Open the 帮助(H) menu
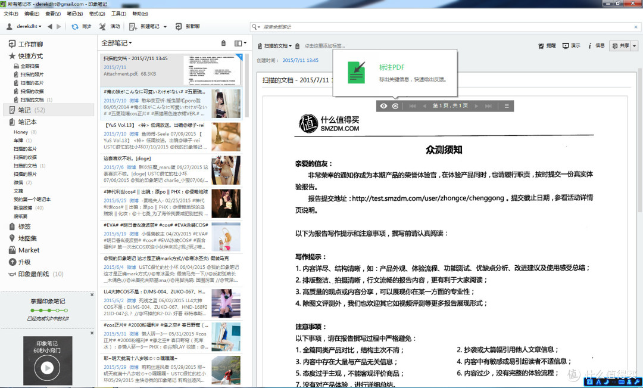 pos(141,14)
